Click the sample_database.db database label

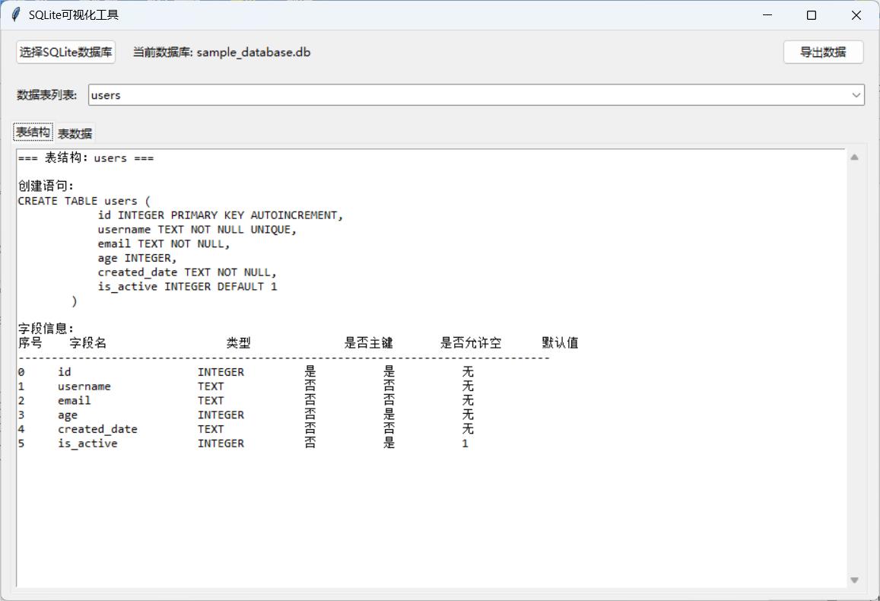pos(221,52)
